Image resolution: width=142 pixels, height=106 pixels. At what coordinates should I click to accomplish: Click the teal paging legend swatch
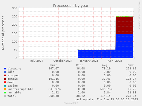click(5, 86)
